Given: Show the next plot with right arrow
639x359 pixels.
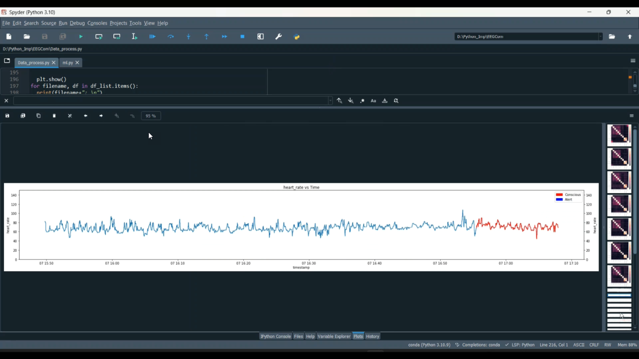Looking at the screenshot, I should [x=101, y=116].
